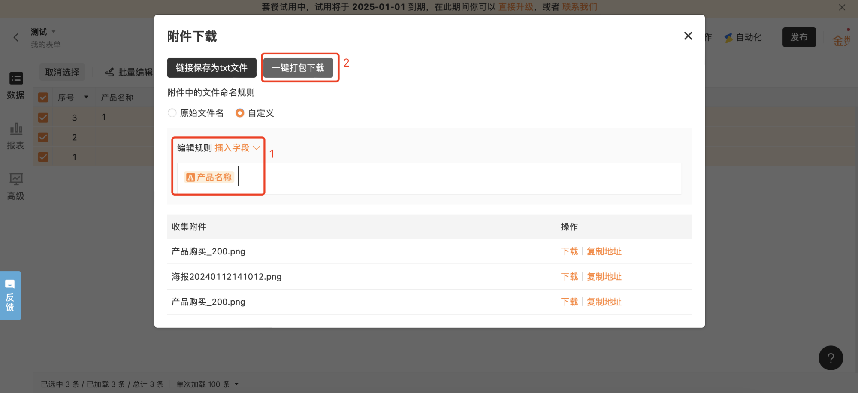Click 链接保存为txt文件 button
858x393 pixels.
coord(212,68)
